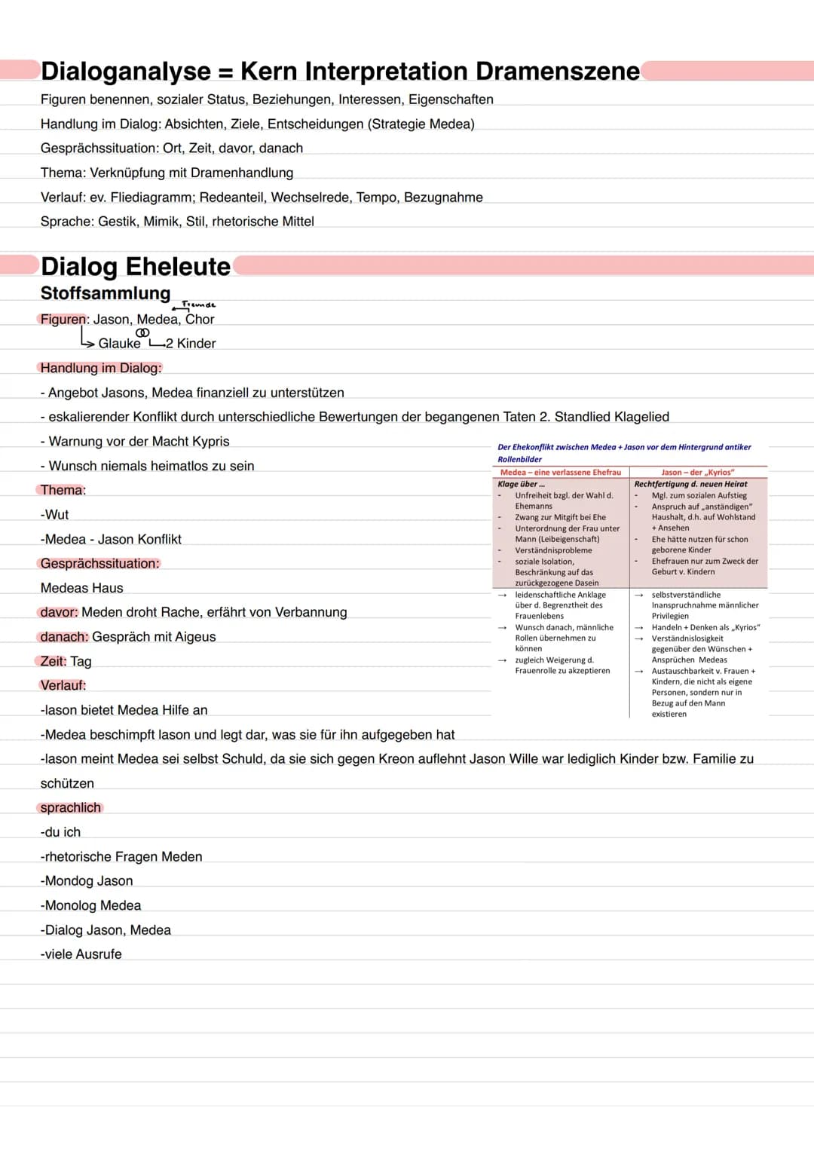Click the 'Der Ehekonflikt zwischen Medea + Jason' caption

(x=624, y=453)
